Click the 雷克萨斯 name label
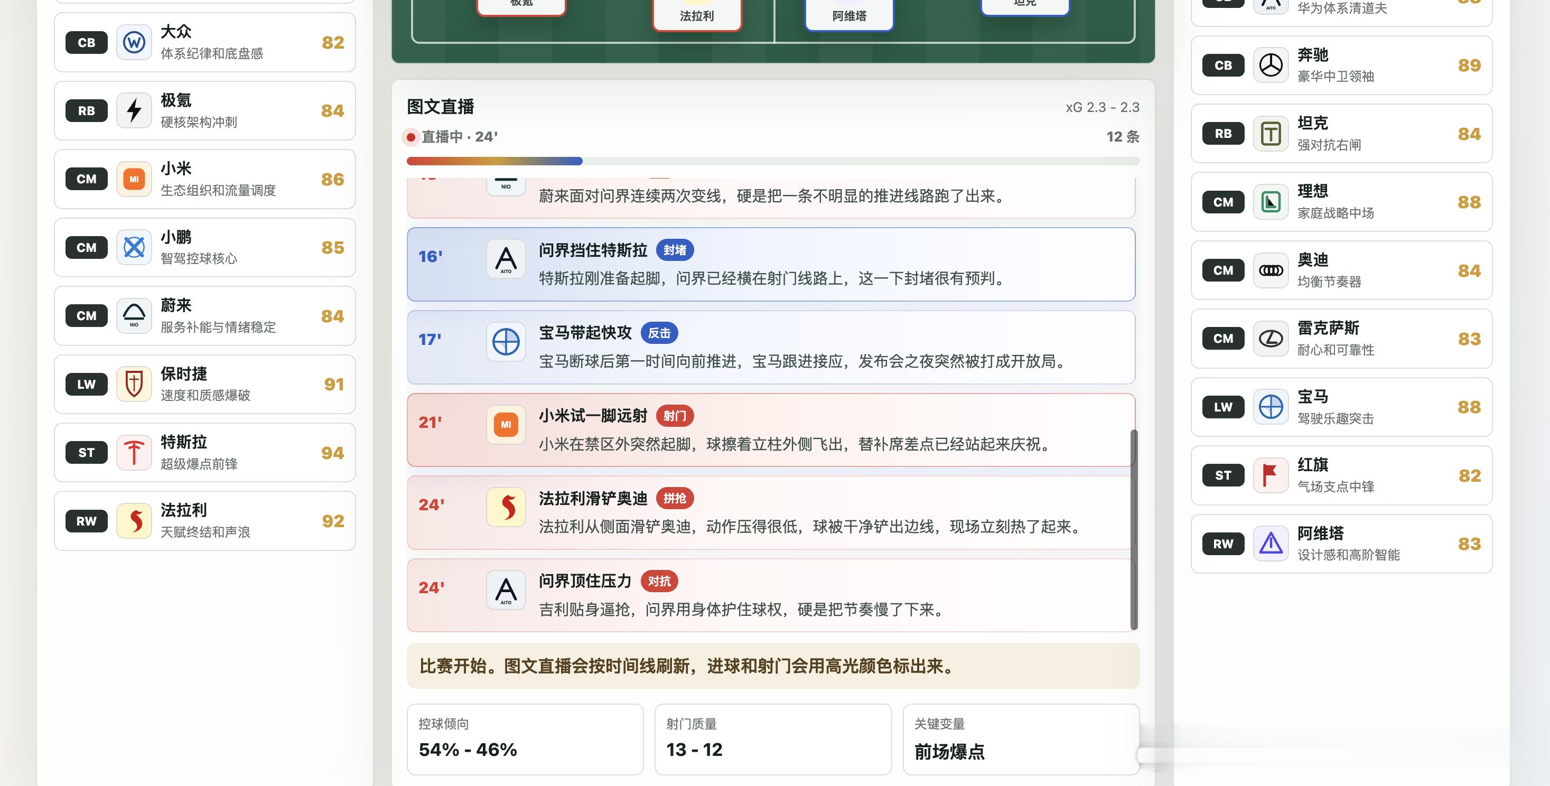The width and height of the screenshot is (1550, 786). pos(1328,328)
